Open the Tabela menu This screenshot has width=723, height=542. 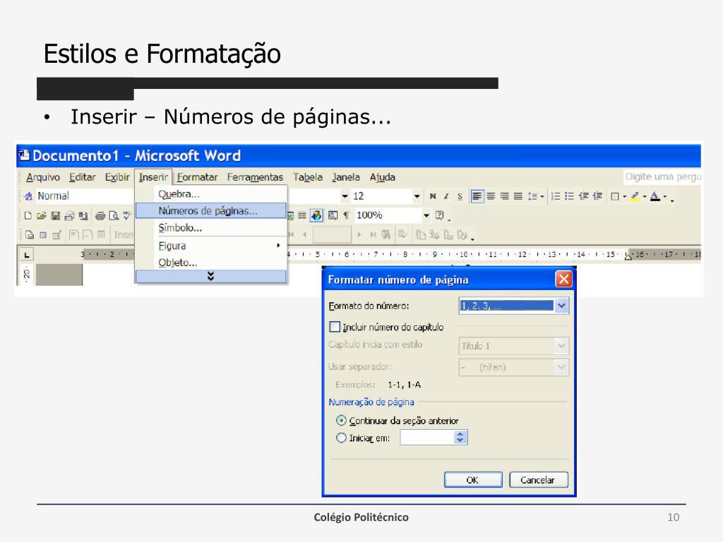coord(308,177)
